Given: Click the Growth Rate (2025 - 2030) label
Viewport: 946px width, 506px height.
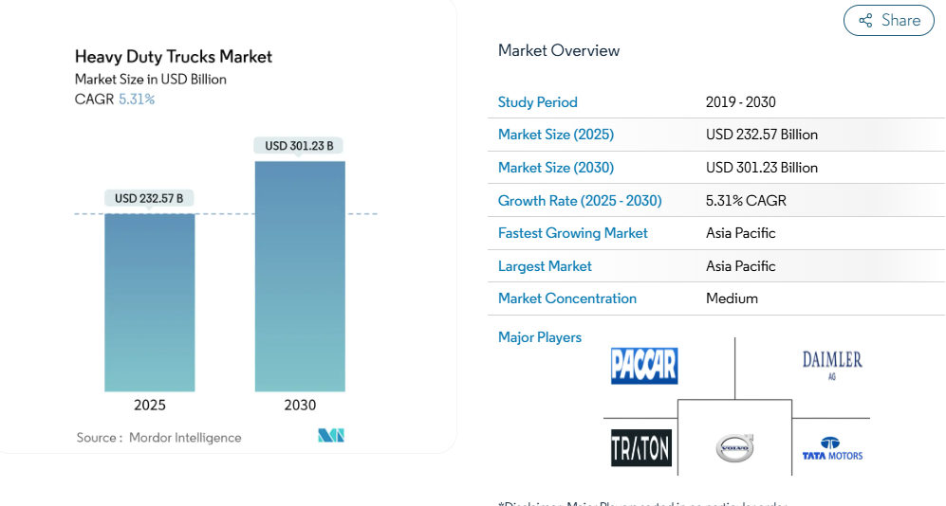Looking at the screenshot, I should click(x=580, y=201).
